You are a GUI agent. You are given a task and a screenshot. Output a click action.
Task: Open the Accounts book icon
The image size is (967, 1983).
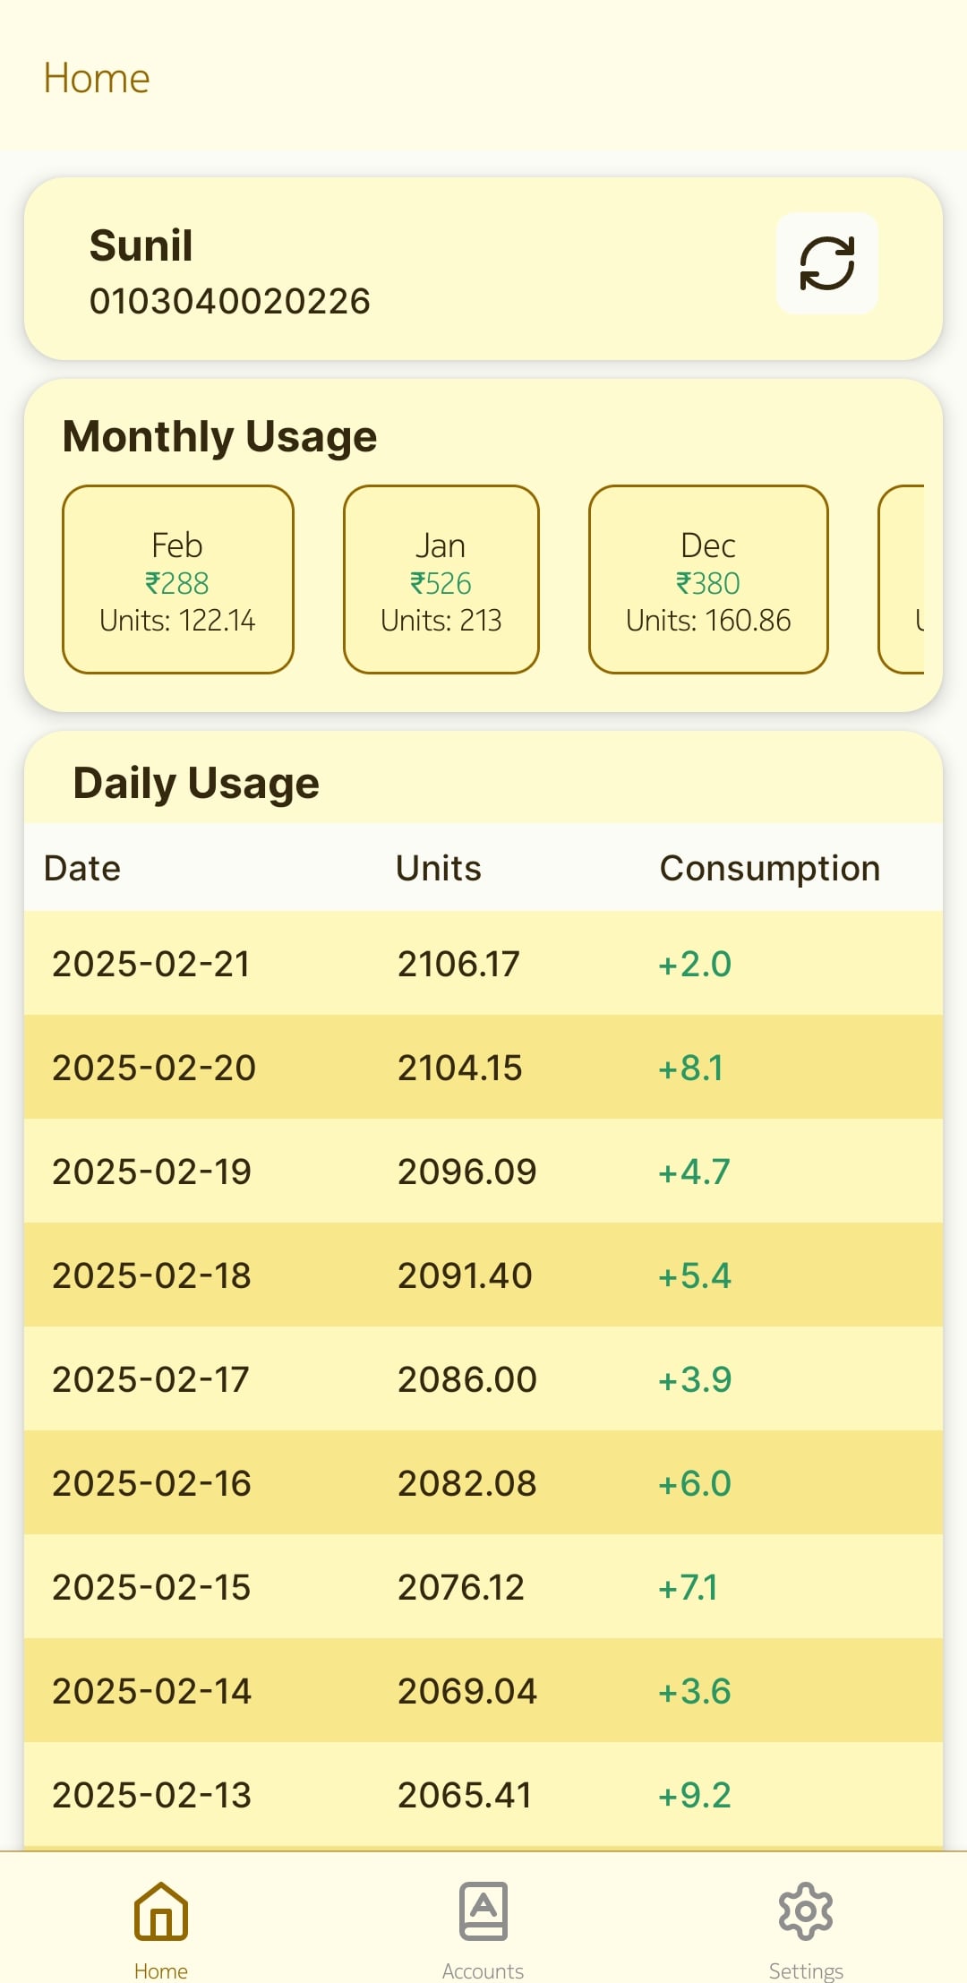[483, 1911]
